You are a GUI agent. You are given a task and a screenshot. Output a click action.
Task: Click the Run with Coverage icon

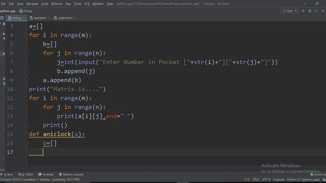316,11
